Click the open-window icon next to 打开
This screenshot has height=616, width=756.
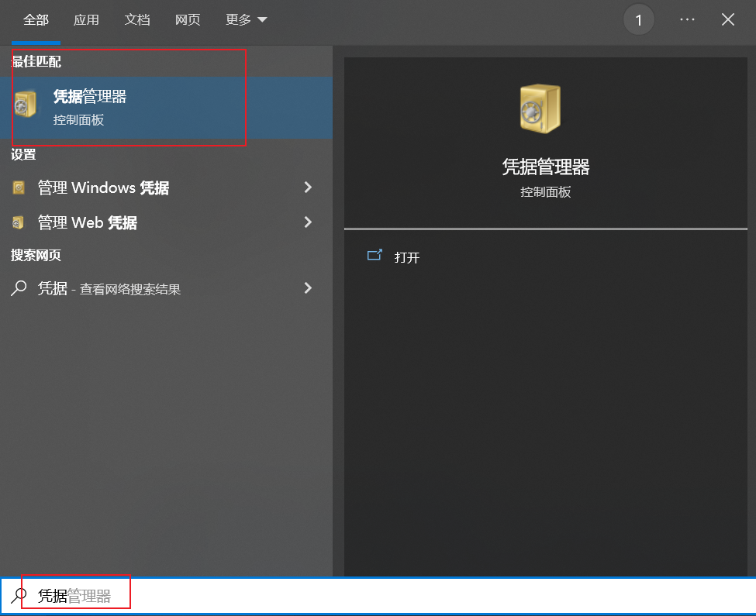pyautogui.click(x=375, y=255)
